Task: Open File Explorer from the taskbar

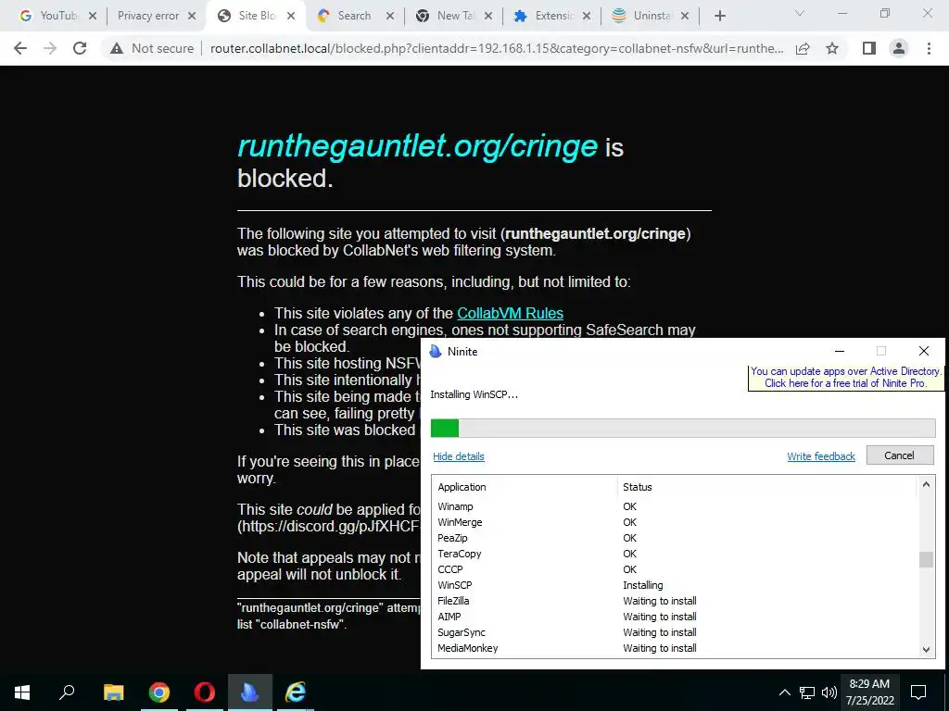Action: (x=114, y=692)
